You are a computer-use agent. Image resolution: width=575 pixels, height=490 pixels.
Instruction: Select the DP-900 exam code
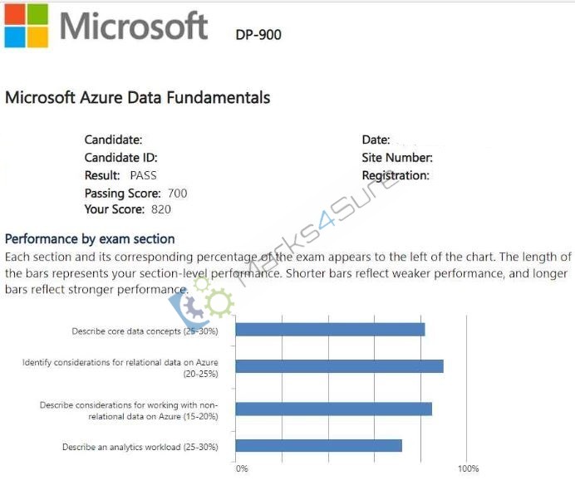pos(258,35)
